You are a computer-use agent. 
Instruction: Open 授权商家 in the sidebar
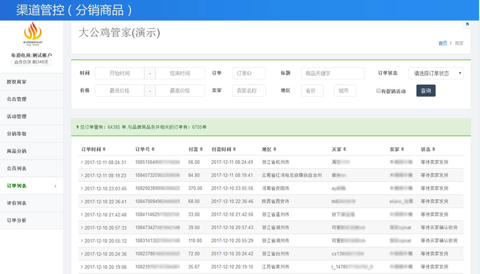tap(31, 82)
